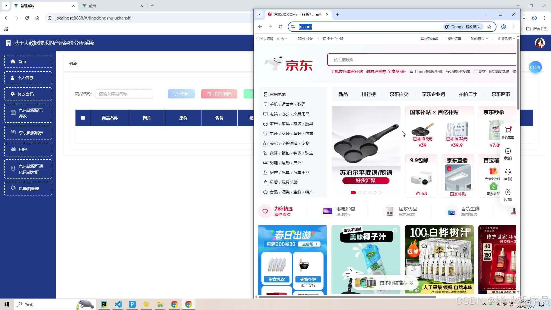Screen dimensions: 551x310
Task: Open the apps grid icon in bookmarks bar
Action: [x=6, y=29]
